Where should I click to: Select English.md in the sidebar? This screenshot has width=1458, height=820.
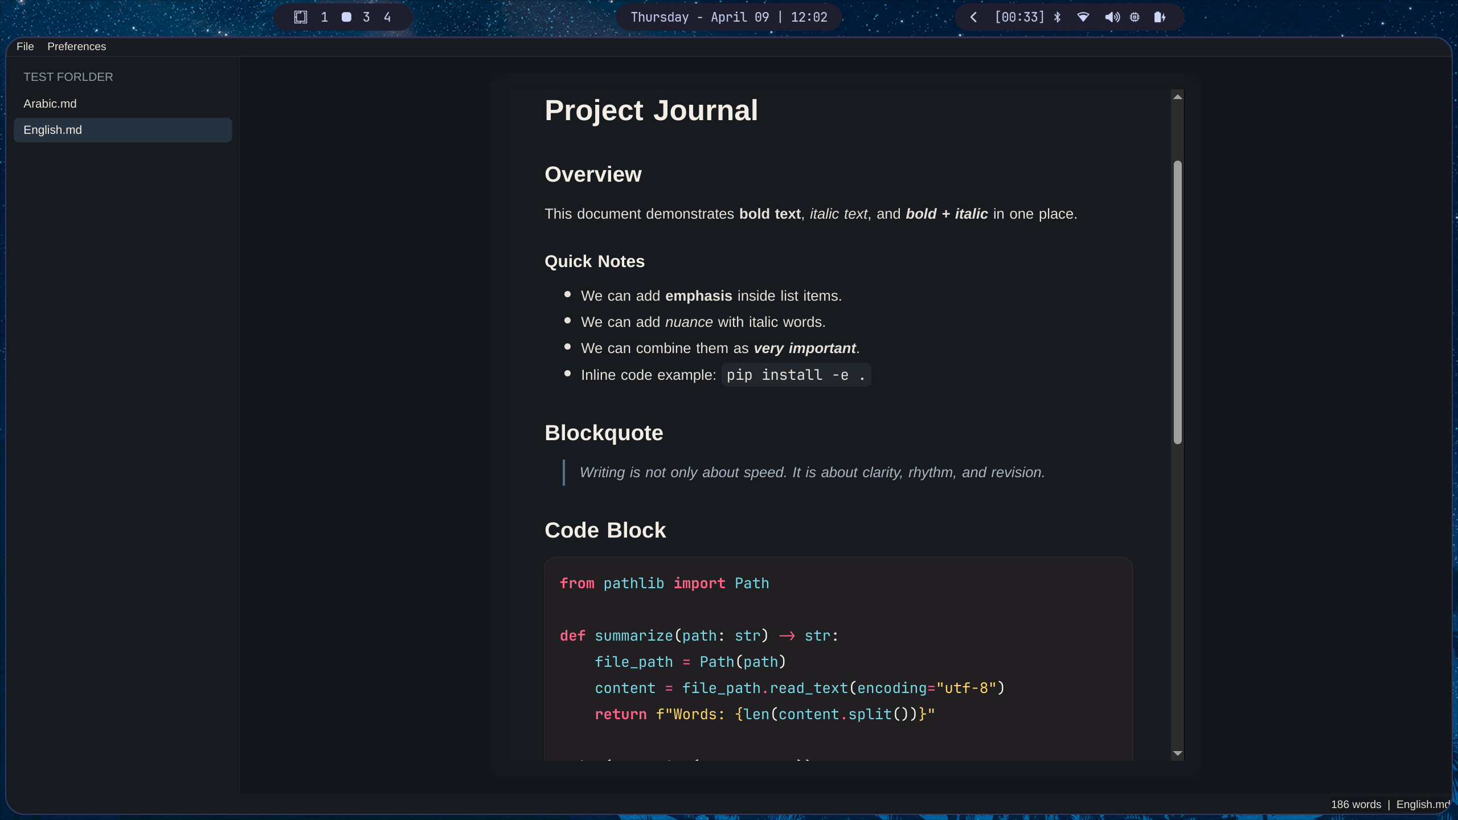tap(53, 130)
